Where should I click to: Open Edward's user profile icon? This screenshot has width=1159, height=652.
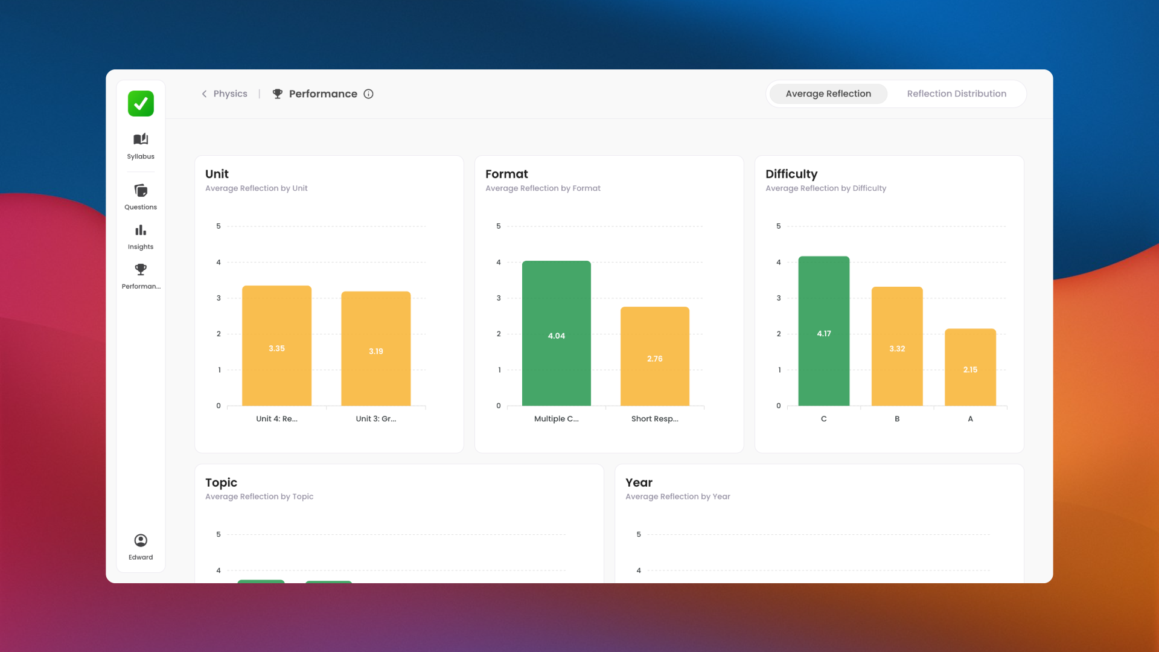pos(141,540)
